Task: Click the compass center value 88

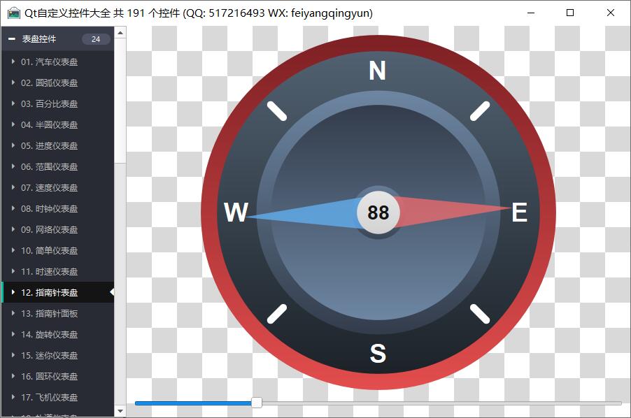Action: point(378,212)
